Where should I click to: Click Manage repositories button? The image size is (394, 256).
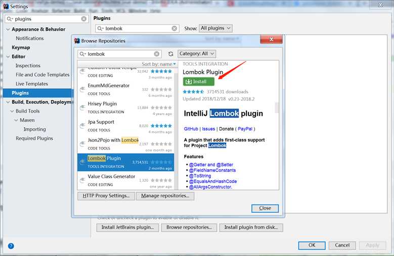[x=165, y=196]
